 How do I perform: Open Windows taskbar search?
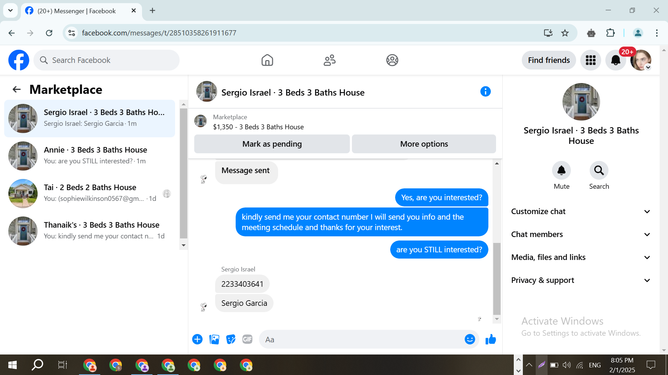point(37,365)
